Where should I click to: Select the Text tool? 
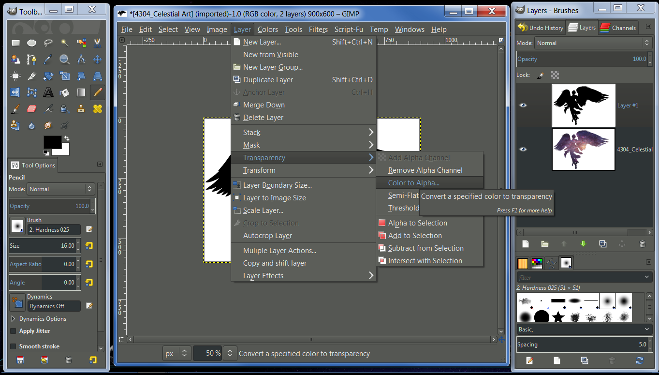[48, 92]
